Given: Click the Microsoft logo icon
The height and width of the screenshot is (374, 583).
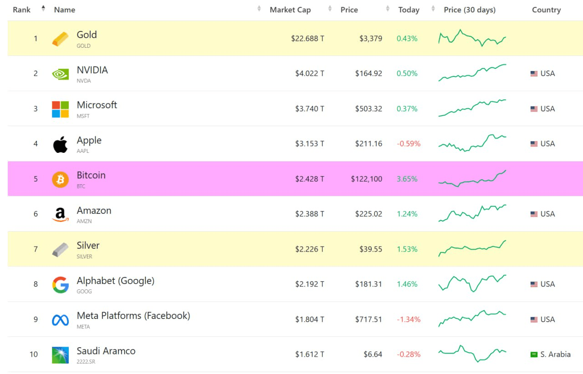Looking at the screenshot, I should (60, 109).
